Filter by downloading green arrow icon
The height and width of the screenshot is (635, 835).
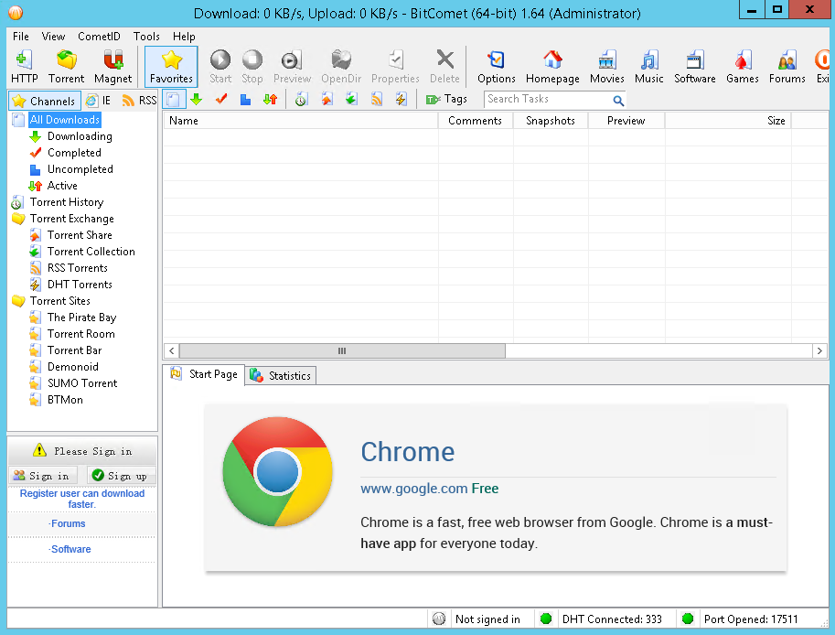pyautogui.click(x=197, y=99)
